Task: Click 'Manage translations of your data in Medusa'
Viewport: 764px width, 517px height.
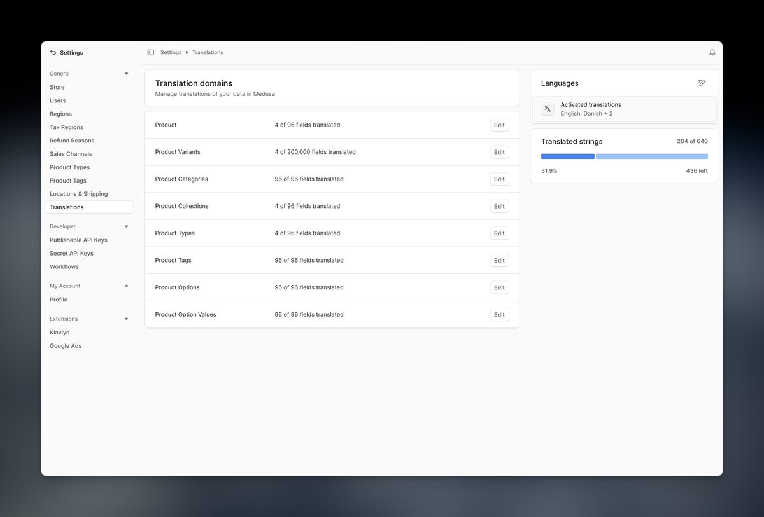Action: point(215,94)
